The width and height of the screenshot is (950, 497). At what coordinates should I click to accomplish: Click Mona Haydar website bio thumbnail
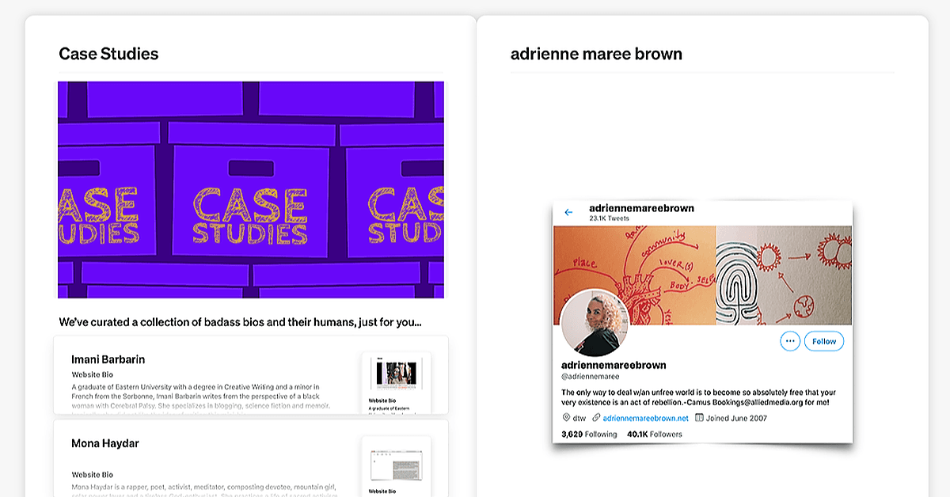396,467
